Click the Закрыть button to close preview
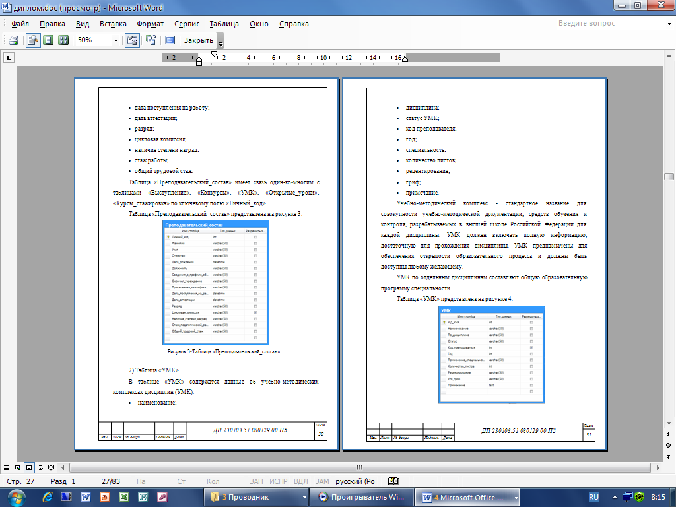The height and width of the screenshot is (507, 676). [x=198, y=40]
